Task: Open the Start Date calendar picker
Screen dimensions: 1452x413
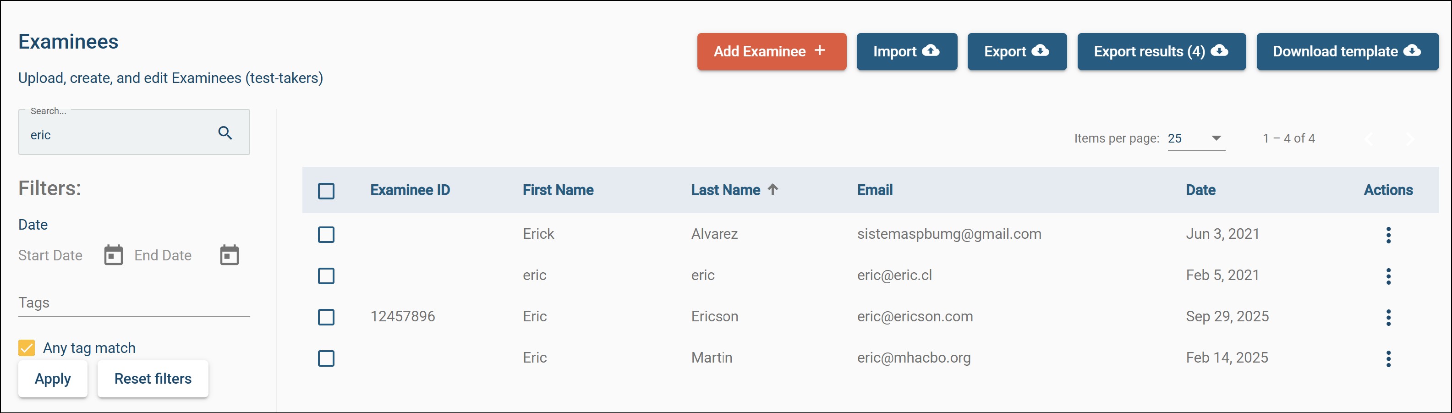Action: coord(113,255)
